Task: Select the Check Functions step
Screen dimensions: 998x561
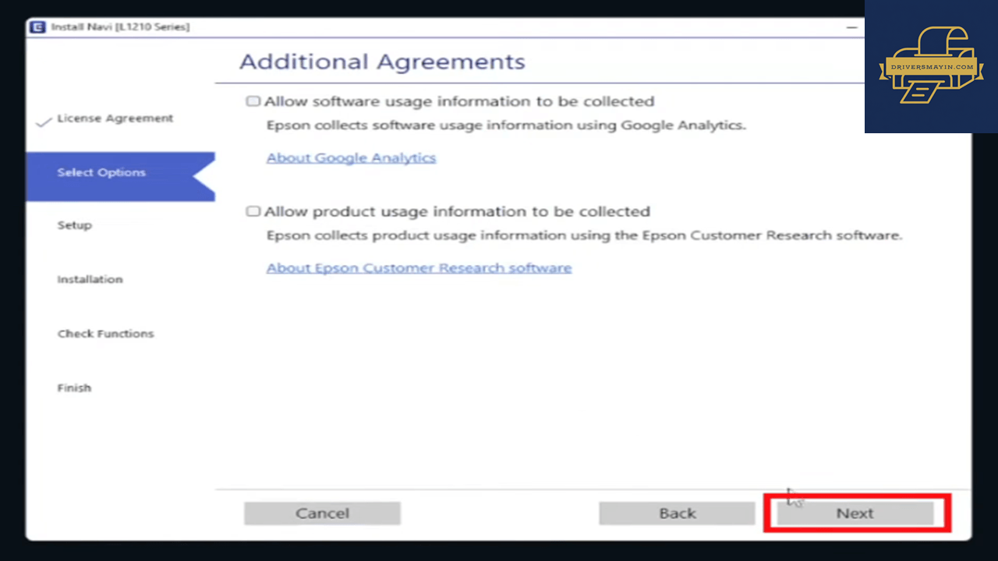Action: (105, 333)
